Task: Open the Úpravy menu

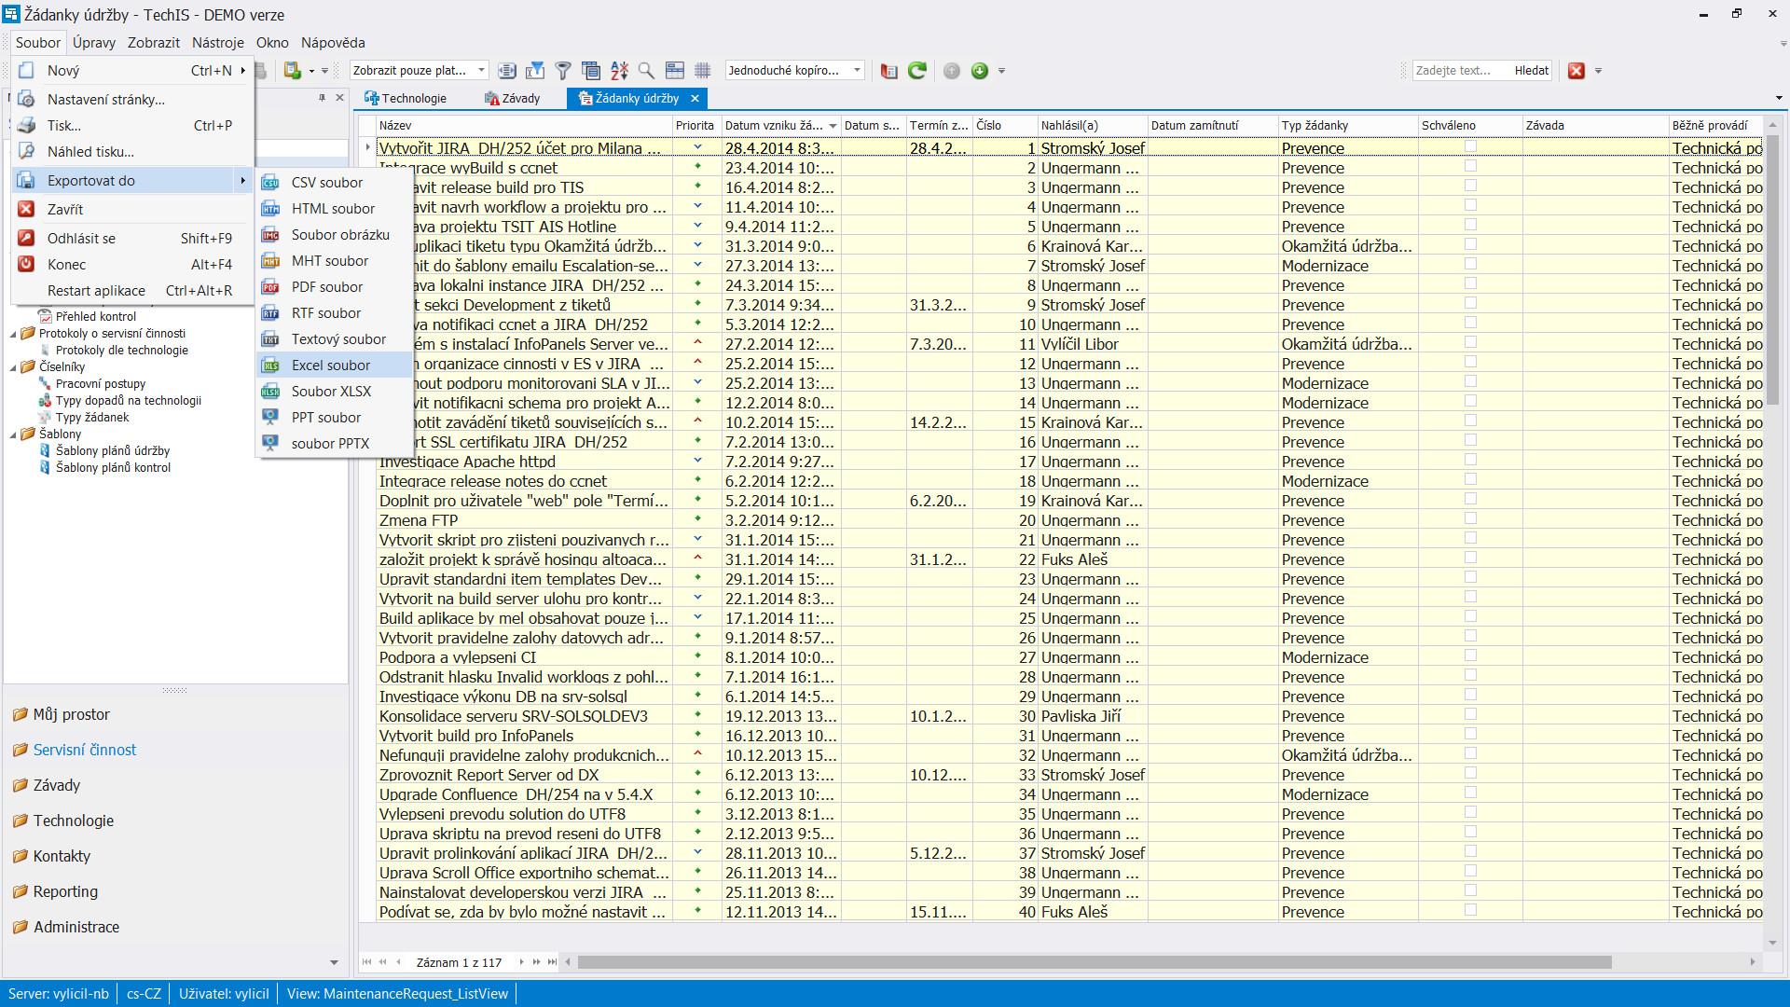Action: pos(94,42)
